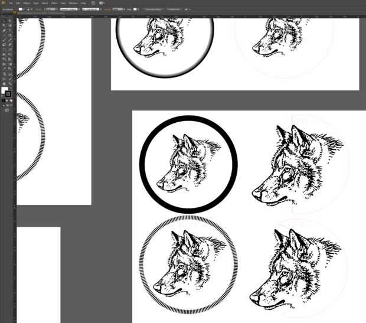Open the Select menu
The width and height of the screenshot is (366, 323).
point(45,4)
